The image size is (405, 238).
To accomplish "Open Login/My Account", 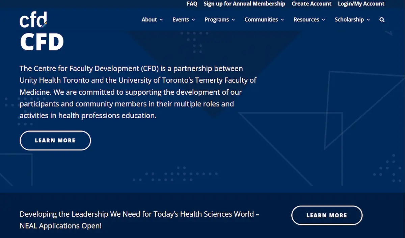I will [361, 4].
